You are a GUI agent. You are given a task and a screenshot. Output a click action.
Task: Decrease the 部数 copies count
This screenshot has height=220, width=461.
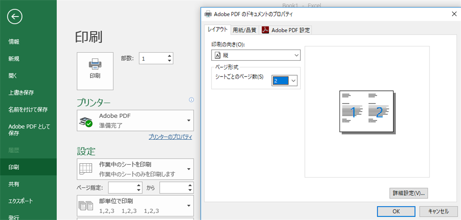pyautogui.click(x=169, y=61)
